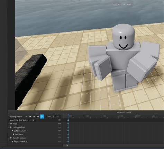Select the summary keyframe diamond at frame zero
The width and height of the screenshot is (164, 149).
coord(68,120)
